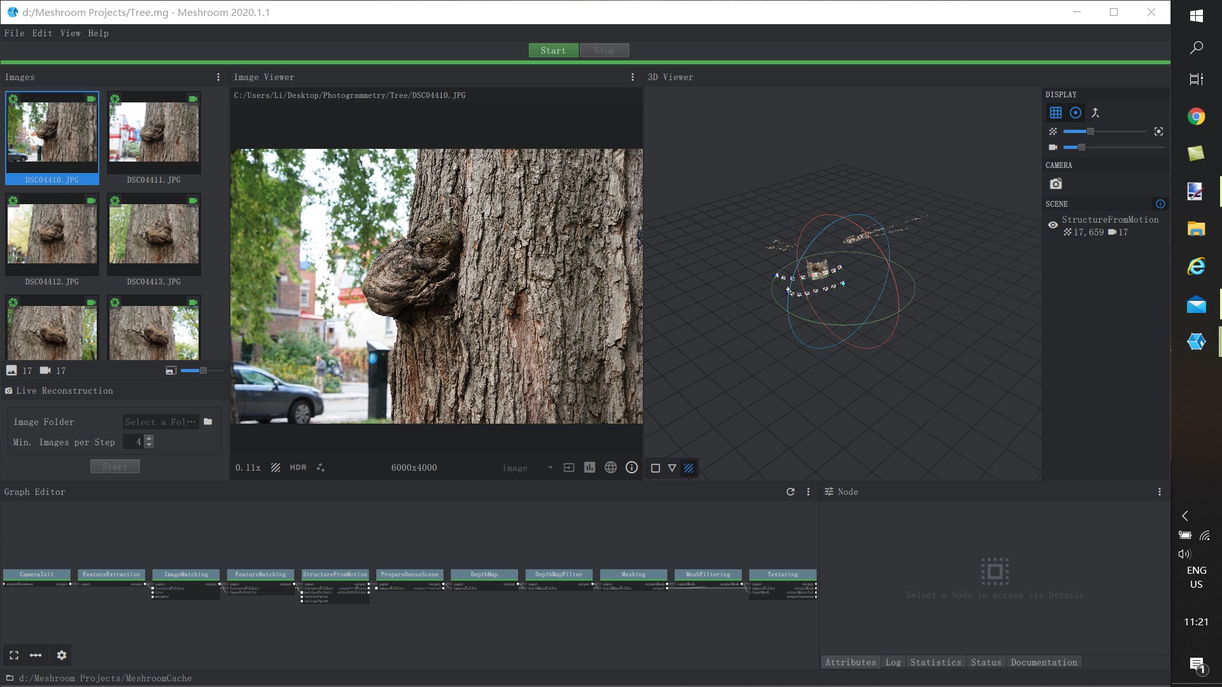Switch to the Status tab
Viewport: 1222px width, 687px height.
tap(986, 662)
